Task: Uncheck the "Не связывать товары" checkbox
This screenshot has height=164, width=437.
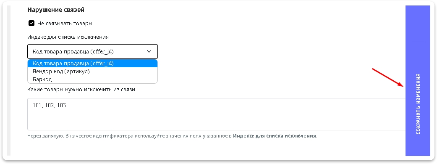Action: 31,23
